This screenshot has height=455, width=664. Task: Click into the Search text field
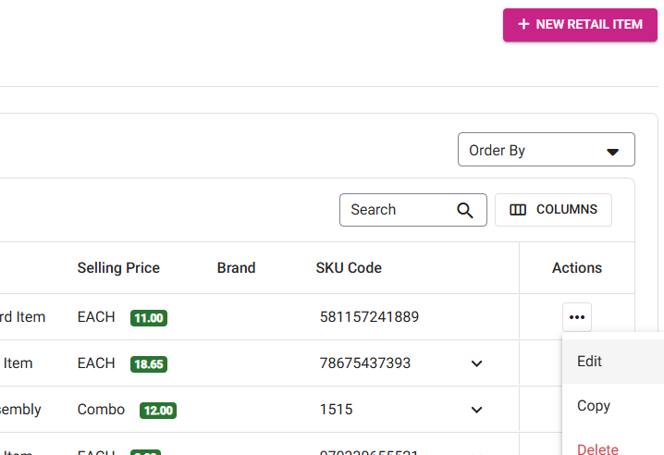tap(398, 210)
